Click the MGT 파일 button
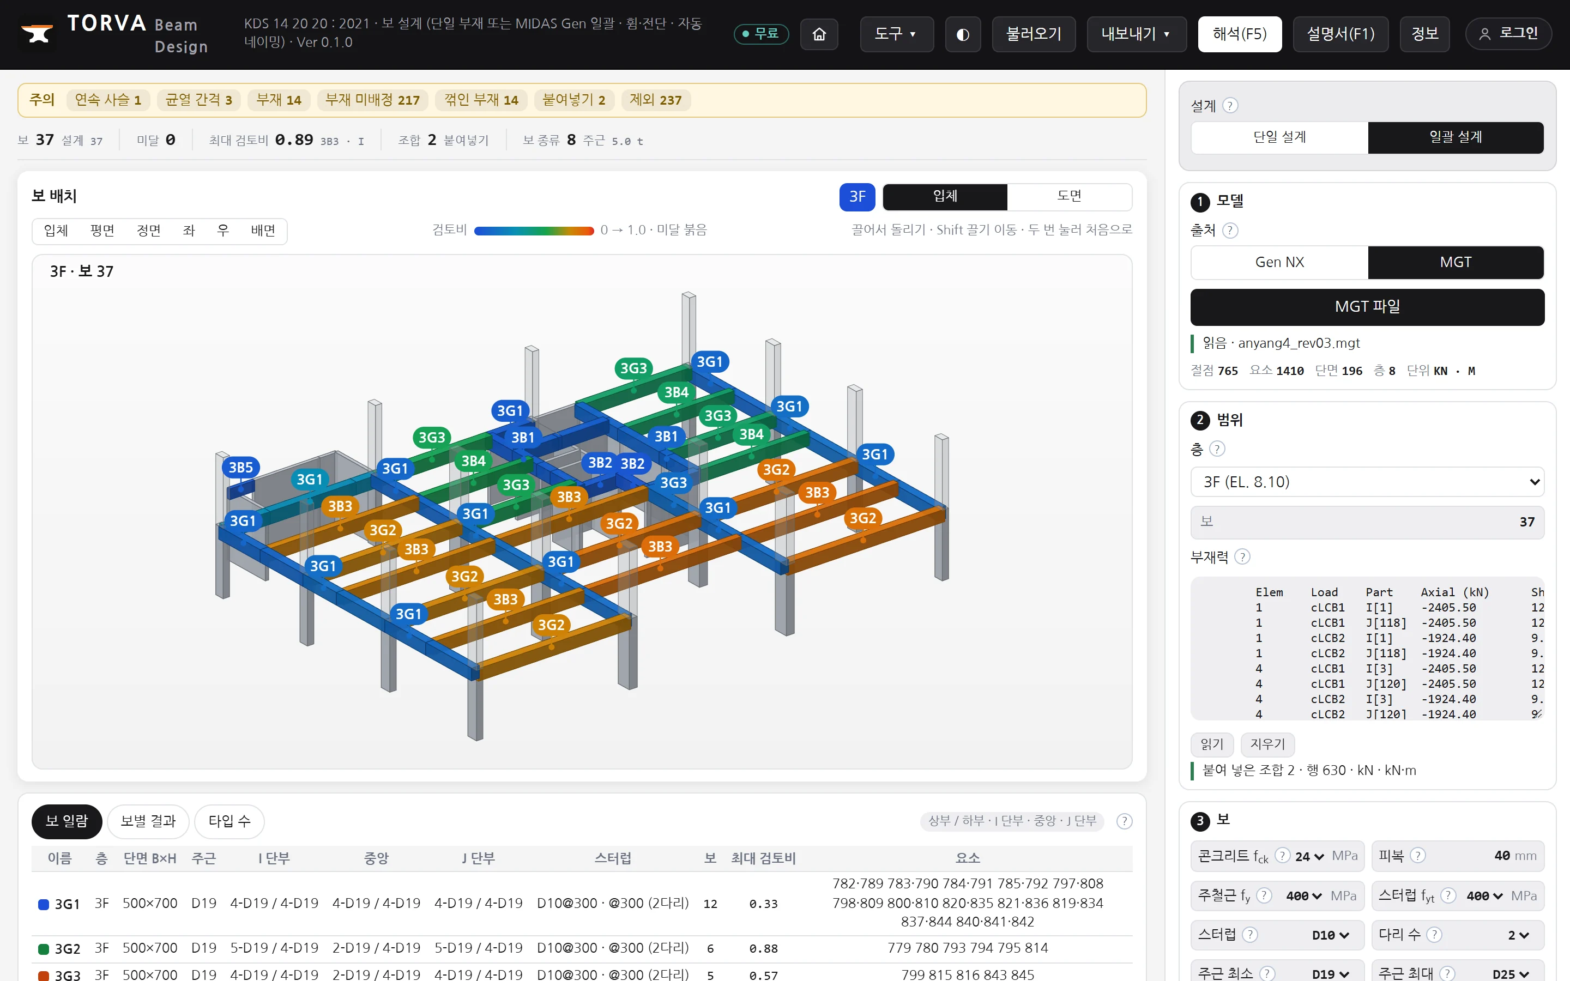Image resolution: width=1570 pixels, height=981 pixels. (x=1367, y=307)
